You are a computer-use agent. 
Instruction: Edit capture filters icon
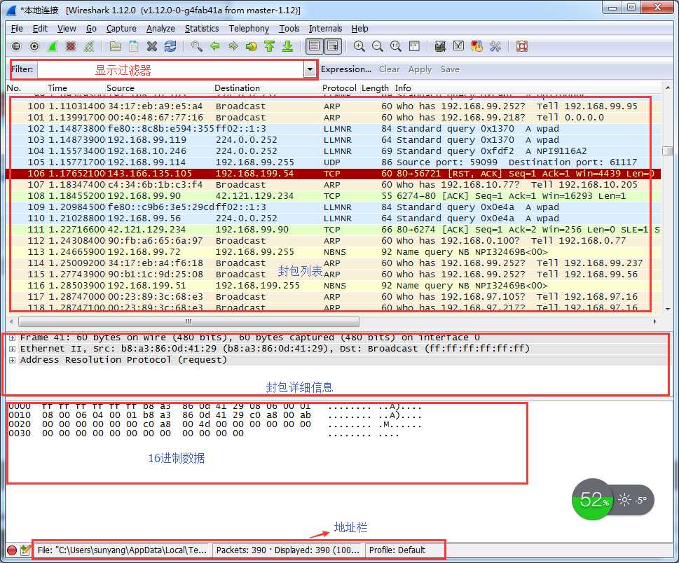pos(440,46)
